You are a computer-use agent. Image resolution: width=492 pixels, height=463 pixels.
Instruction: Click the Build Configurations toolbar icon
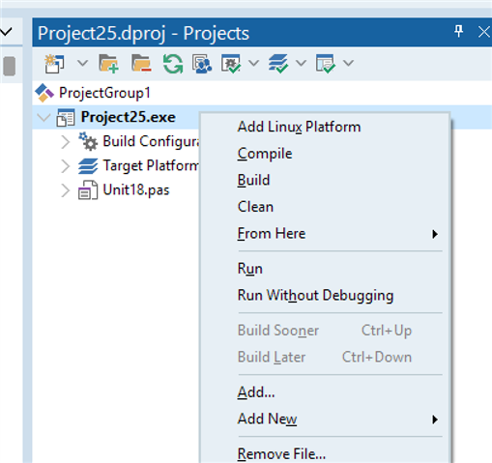(231, 64)
